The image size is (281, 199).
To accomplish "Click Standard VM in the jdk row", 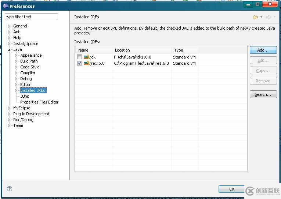I will (x=184, y=57).
